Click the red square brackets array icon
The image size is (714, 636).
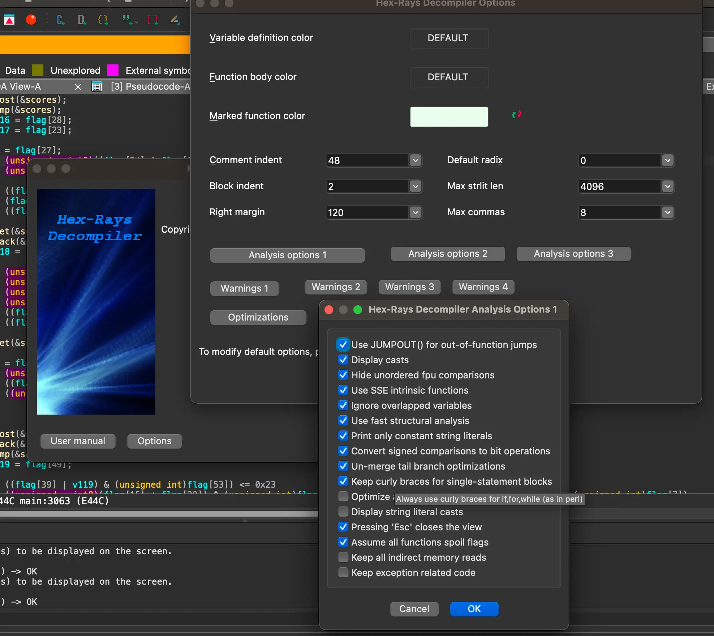pyautogui.click(x=152, y=20)
